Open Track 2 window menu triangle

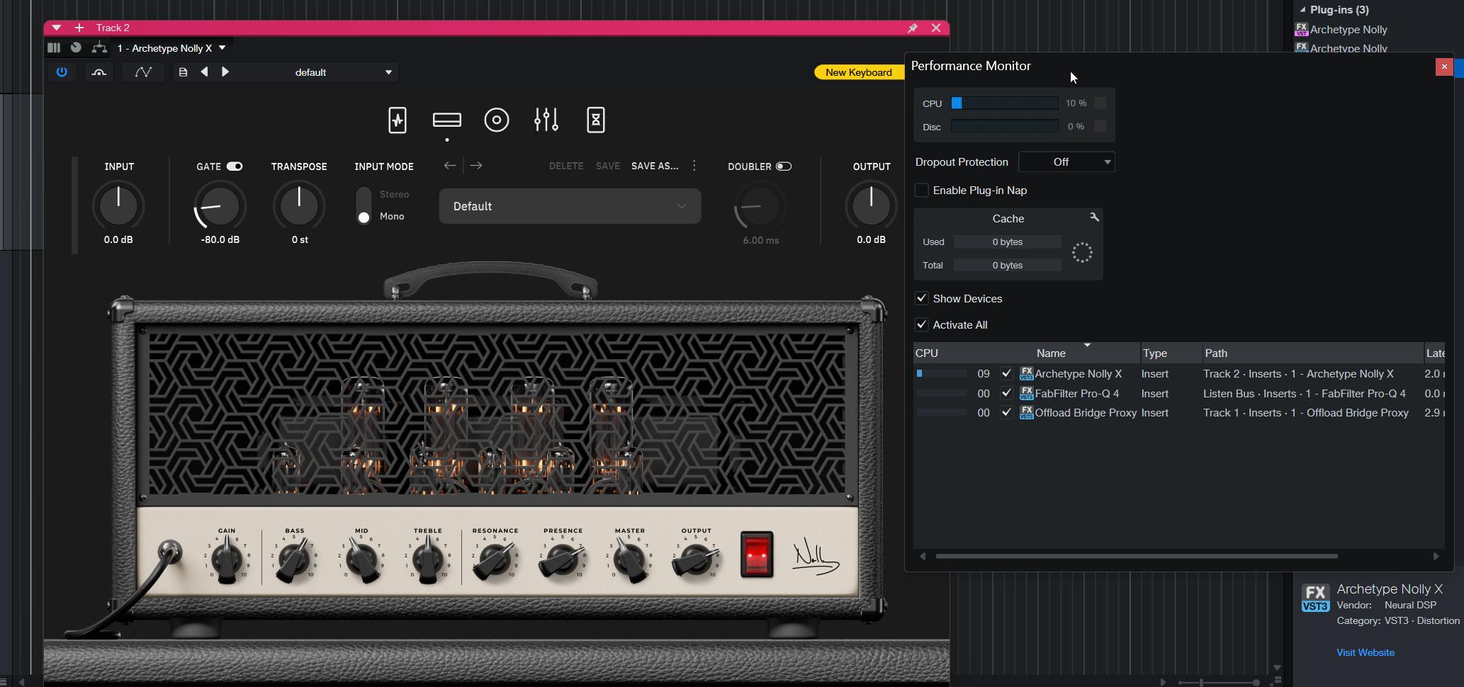[x=57, y=28]
